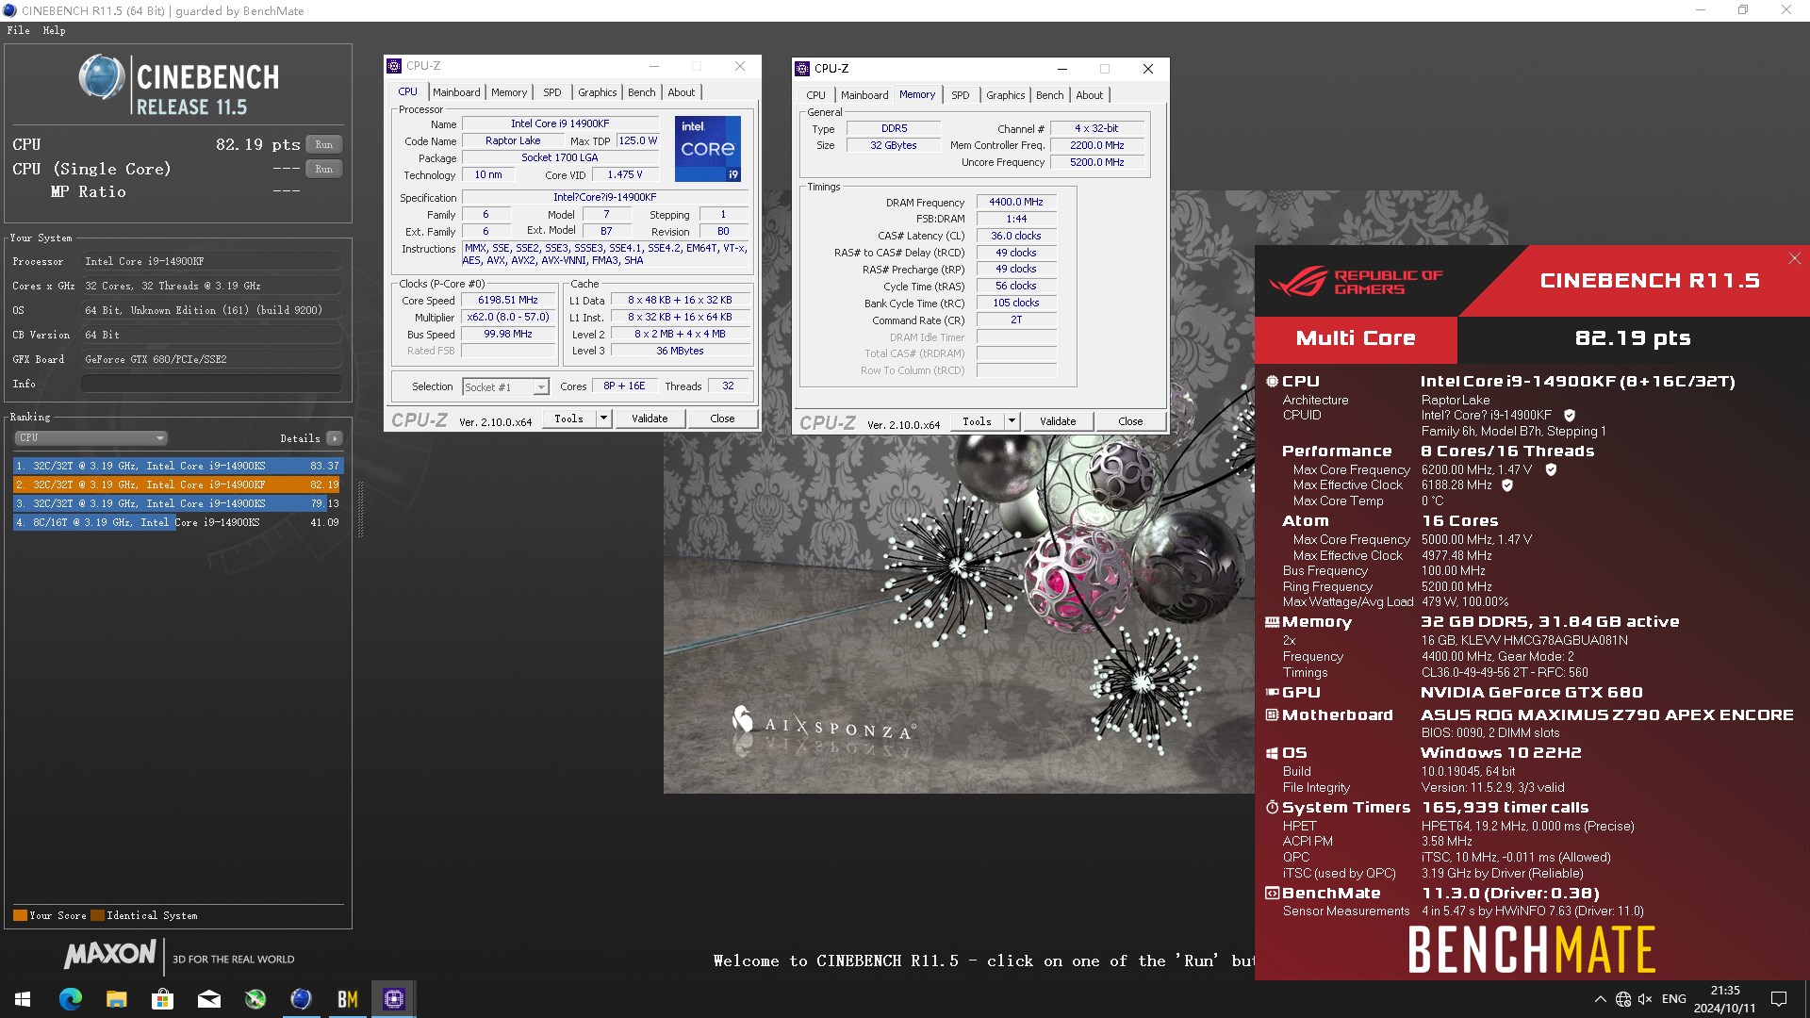Click the Intel Core i9 logo
This screenshot has width=1810, height=1018.
[708, 149]
